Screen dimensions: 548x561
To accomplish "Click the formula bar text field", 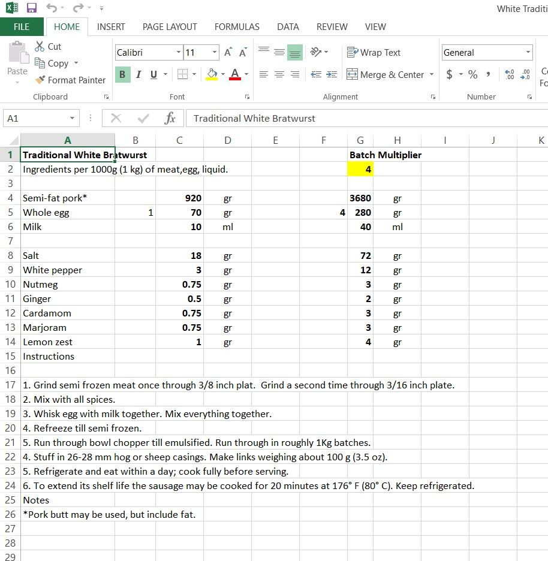I will (367, 118).
